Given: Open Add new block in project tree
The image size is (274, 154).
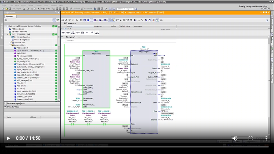Looking at the screenshot, I should (x=22, y=48).
